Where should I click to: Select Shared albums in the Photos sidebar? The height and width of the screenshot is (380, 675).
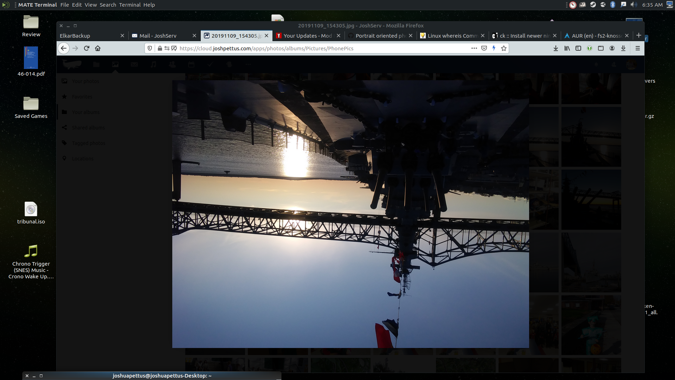[88, 128]
